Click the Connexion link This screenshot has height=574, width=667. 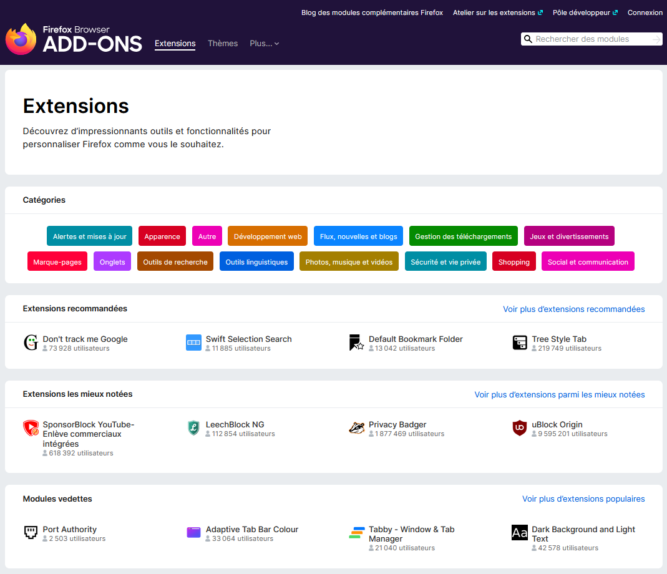coord(645,12)
